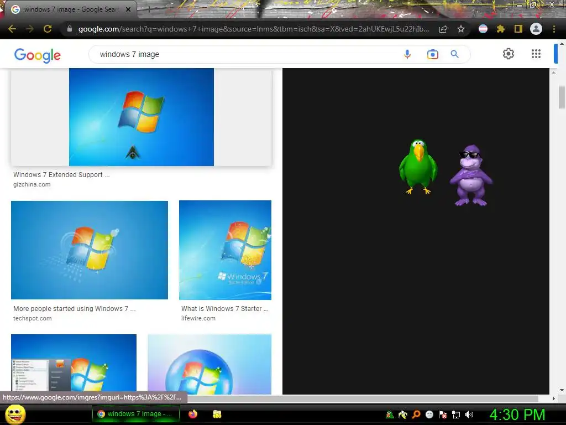Go back using the browser back arrow

tap(12, 29)
